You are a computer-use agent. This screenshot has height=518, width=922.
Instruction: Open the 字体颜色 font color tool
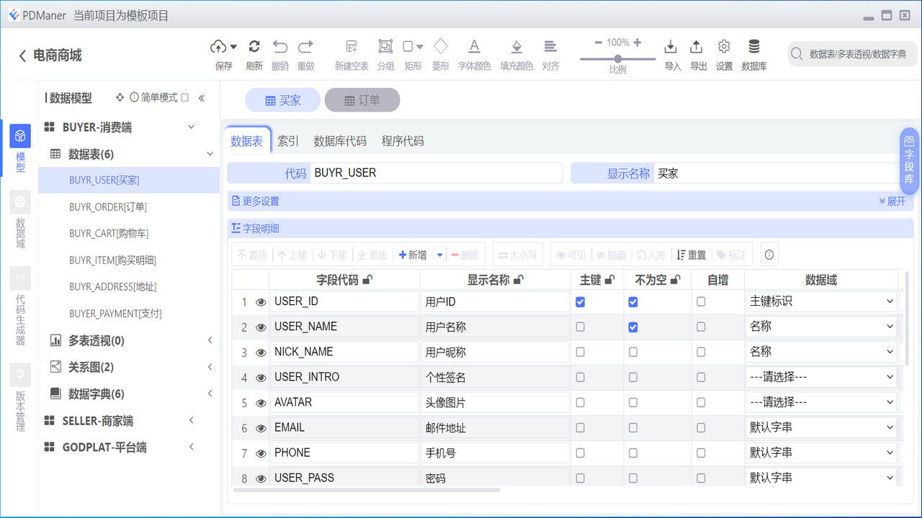474,54
